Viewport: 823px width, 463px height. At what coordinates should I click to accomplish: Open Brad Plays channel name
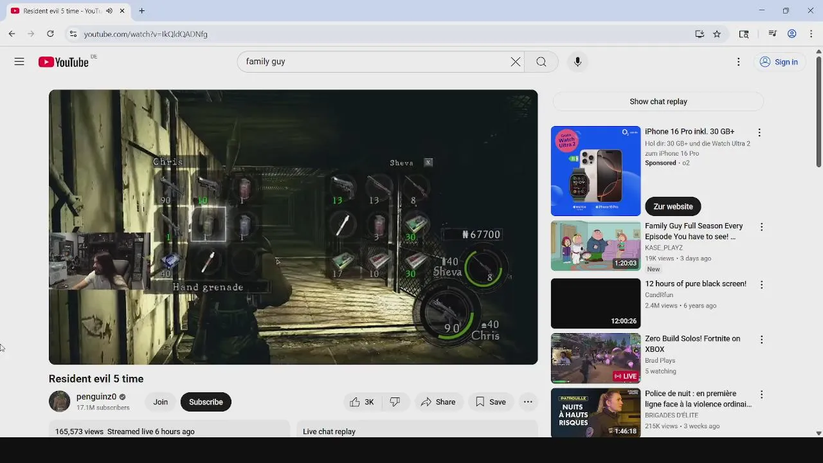[660, 361]
